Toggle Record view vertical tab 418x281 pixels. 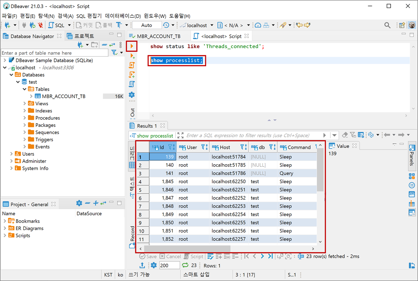click(x=132, y=237)
